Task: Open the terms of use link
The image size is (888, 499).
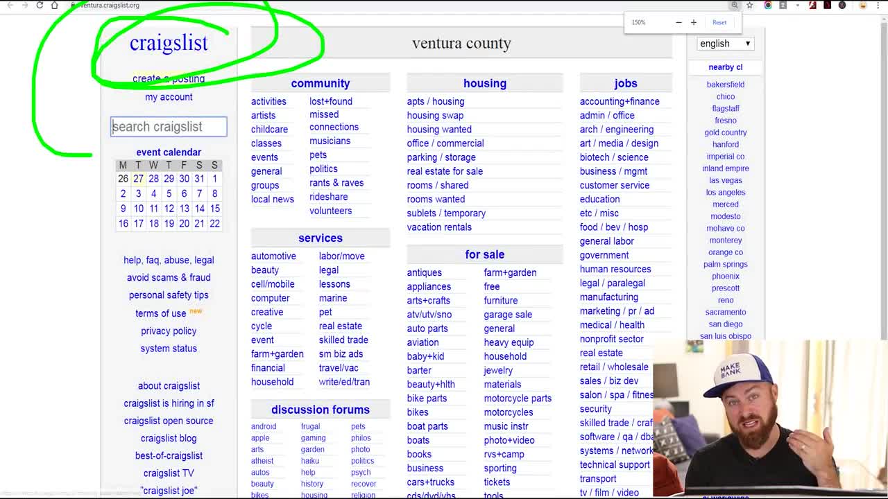Action: click(x=161, y=313)
